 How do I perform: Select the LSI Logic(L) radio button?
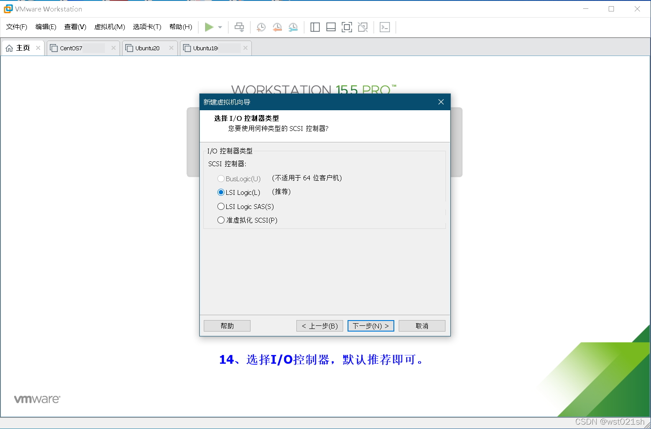(221, 192)
